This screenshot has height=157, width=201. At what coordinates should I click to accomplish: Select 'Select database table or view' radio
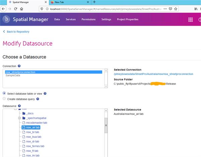click(x=4, y=93)
